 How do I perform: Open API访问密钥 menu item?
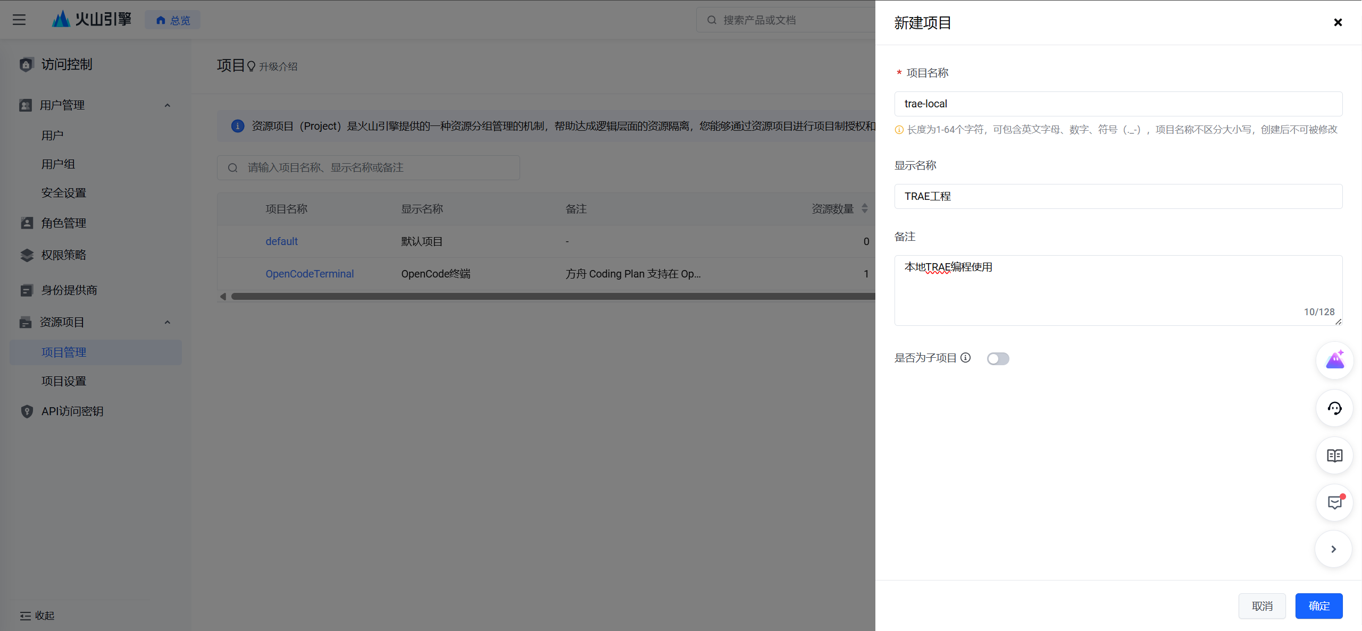click(x=72, y=411)
